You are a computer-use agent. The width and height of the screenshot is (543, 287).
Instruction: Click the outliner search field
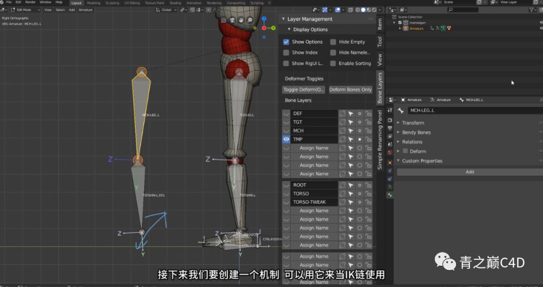pos(463,10)
